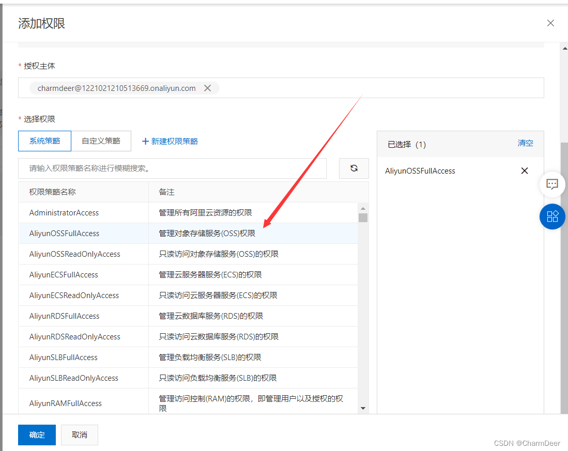Click the 已选择 (1) header text
This screenshot has width=568, height=451.
(407, 145)
